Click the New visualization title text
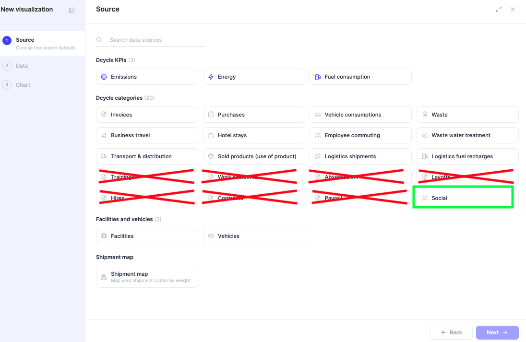 pos(27,10)
